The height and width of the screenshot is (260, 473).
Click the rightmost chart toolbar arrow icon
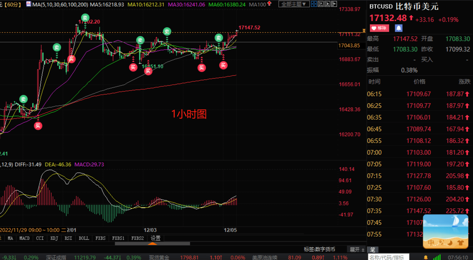pos(334,4)
